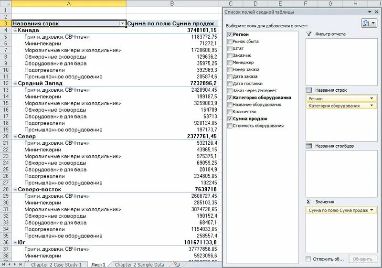Click the Названия столбцов drop area
382x268 pixels.
tap(341, 174)
